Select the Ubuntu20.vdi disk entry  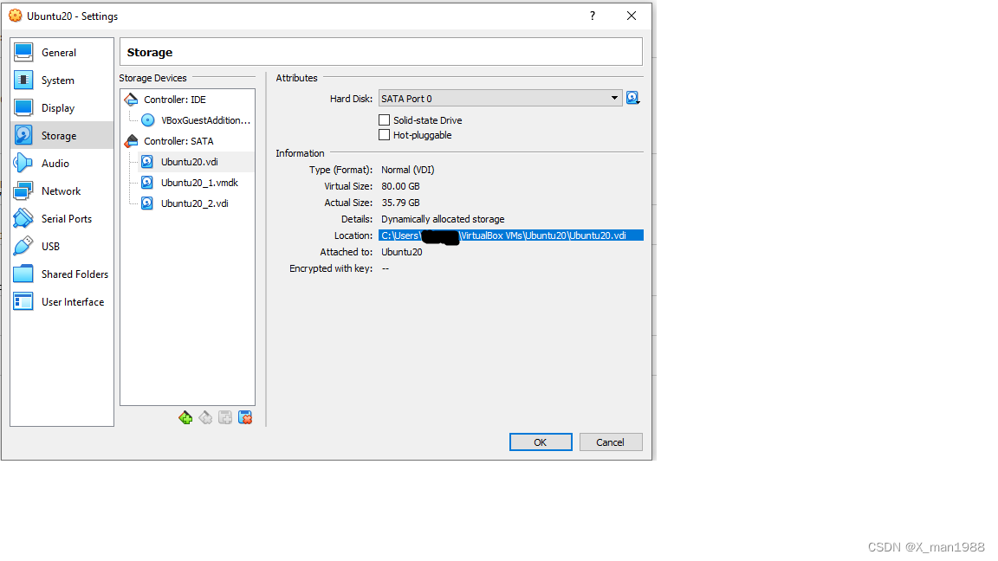coord(188,162)
